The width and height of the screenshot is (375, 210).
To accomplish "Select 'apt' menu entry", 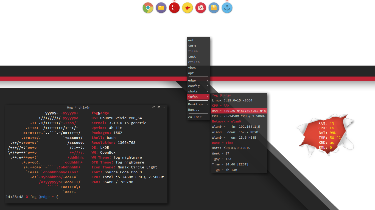I will coord(198,73).
